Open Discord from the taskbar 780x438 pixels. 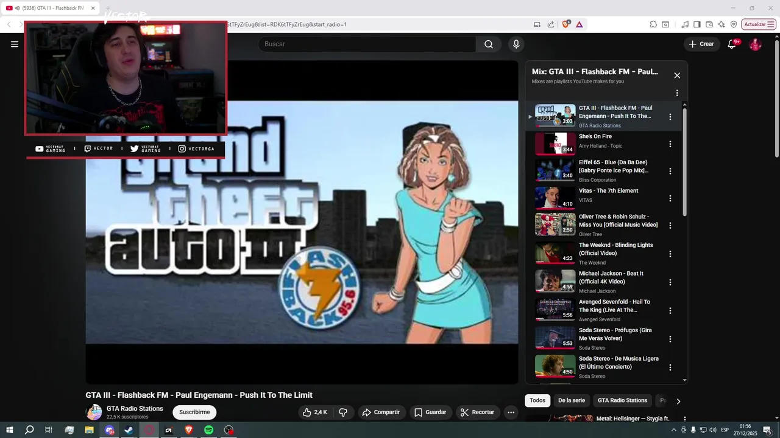[x=109, y=430]
